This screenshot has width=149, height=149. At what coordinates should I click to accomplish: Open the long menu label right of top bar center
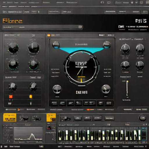coord(72,2)
